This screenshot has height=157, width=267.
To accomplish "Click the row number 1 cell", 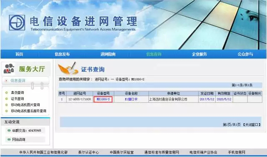I will click(x=62, y=99).
